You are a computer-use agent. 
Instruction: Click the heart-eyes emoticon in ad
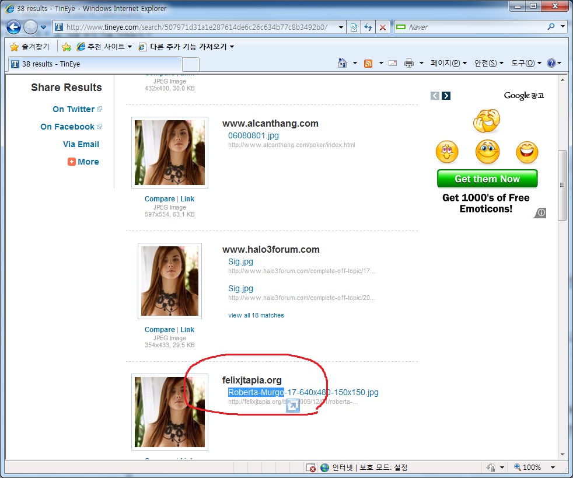click(x=446, y=152)
